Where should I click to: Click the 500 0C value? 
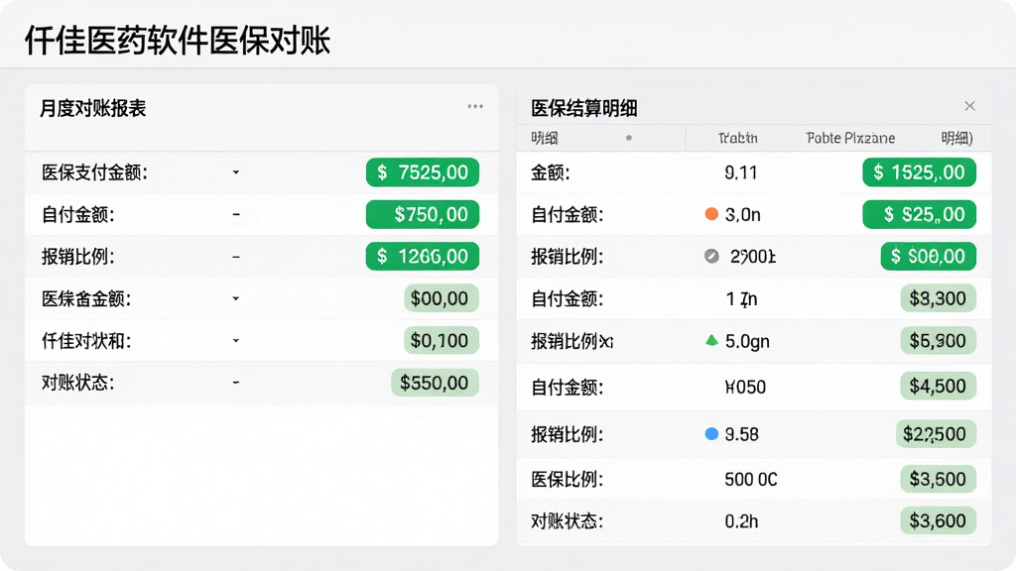[750, 480]
